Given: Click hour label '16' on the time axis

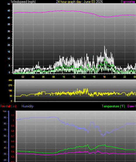Looking at the screenshot, I should coord(94,77).
